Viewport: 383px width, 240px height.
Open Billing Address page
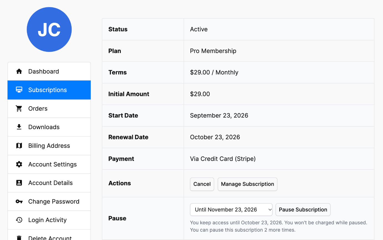(49, 145)
